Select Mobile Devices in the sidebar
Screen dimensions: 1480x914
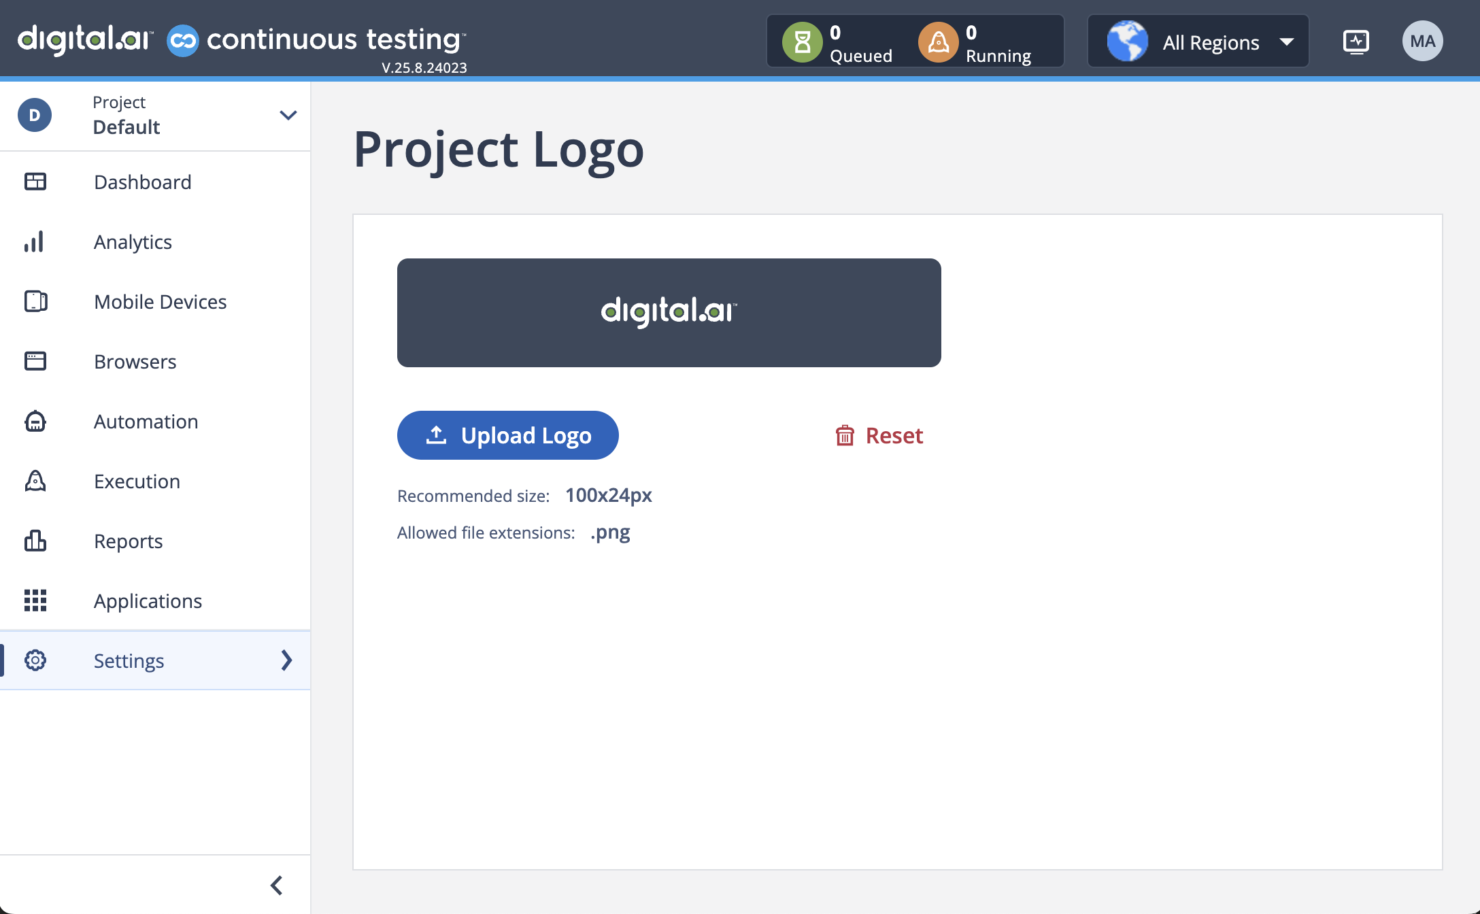pyautogui.click(x=155, y=301)
